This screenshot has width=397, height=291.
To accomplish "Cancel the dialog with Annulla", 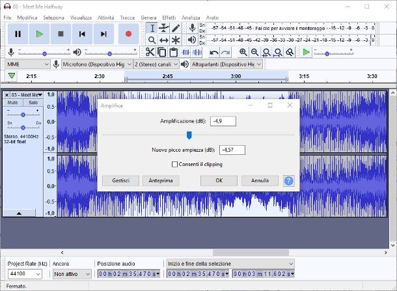I will click(260, 180).
